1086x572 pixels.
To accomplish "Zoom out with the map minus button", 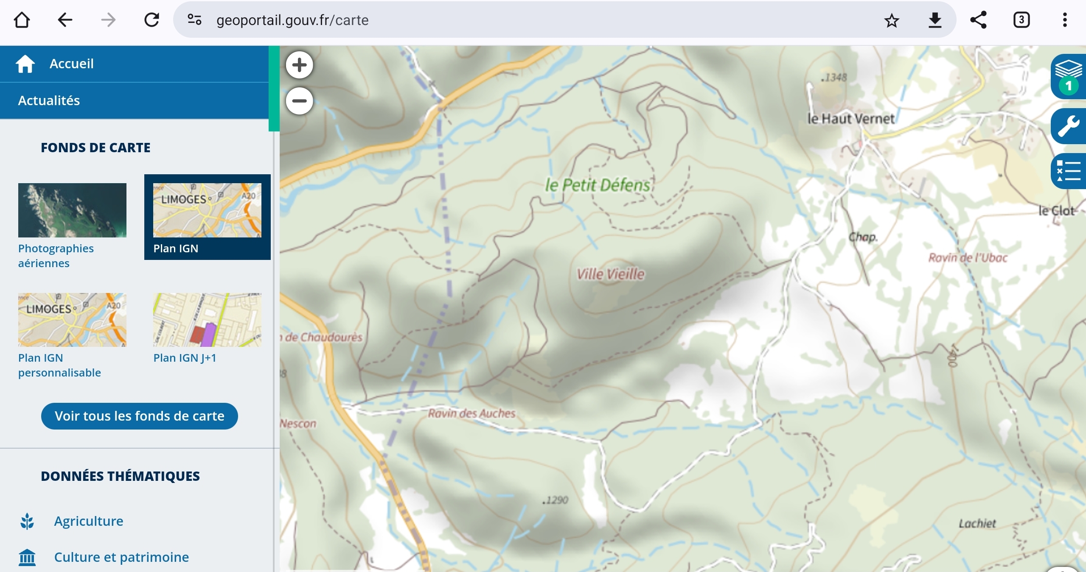I will coord(299,101).
